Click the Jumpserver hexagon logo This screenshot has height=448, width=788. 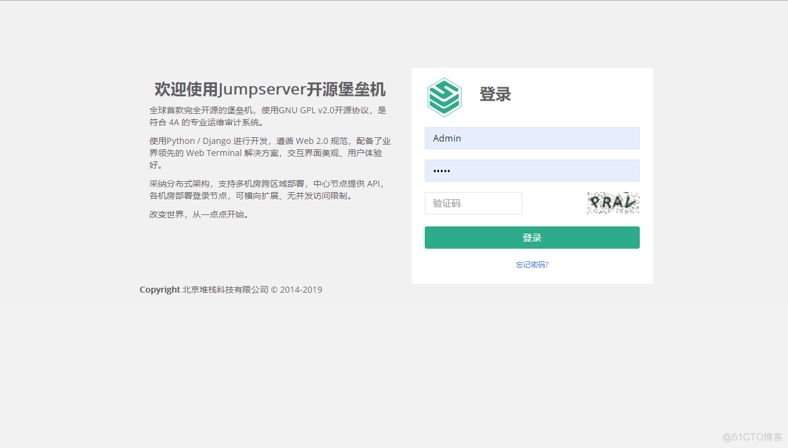445,98
